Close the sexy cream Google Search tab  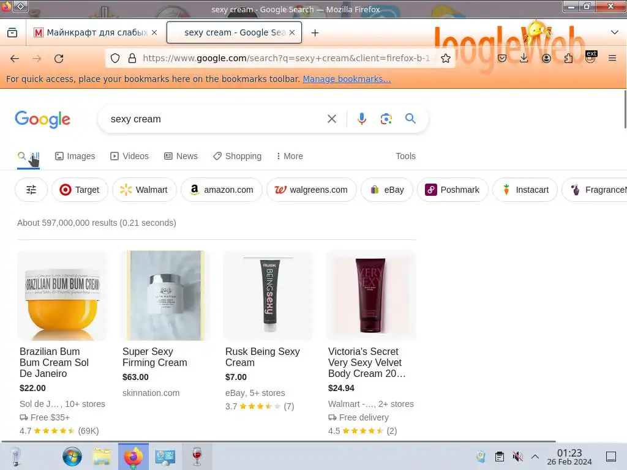click(292, 33)
